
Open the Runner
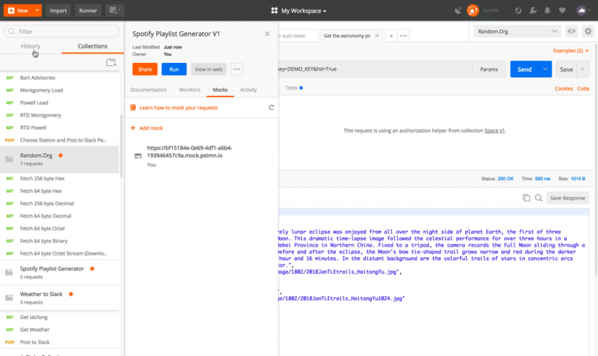click(88, 11)
